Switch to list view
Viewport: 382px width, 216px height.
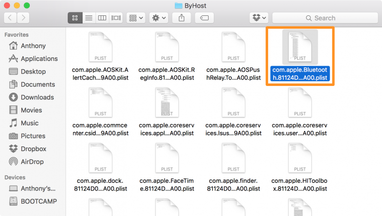(89, 18)
